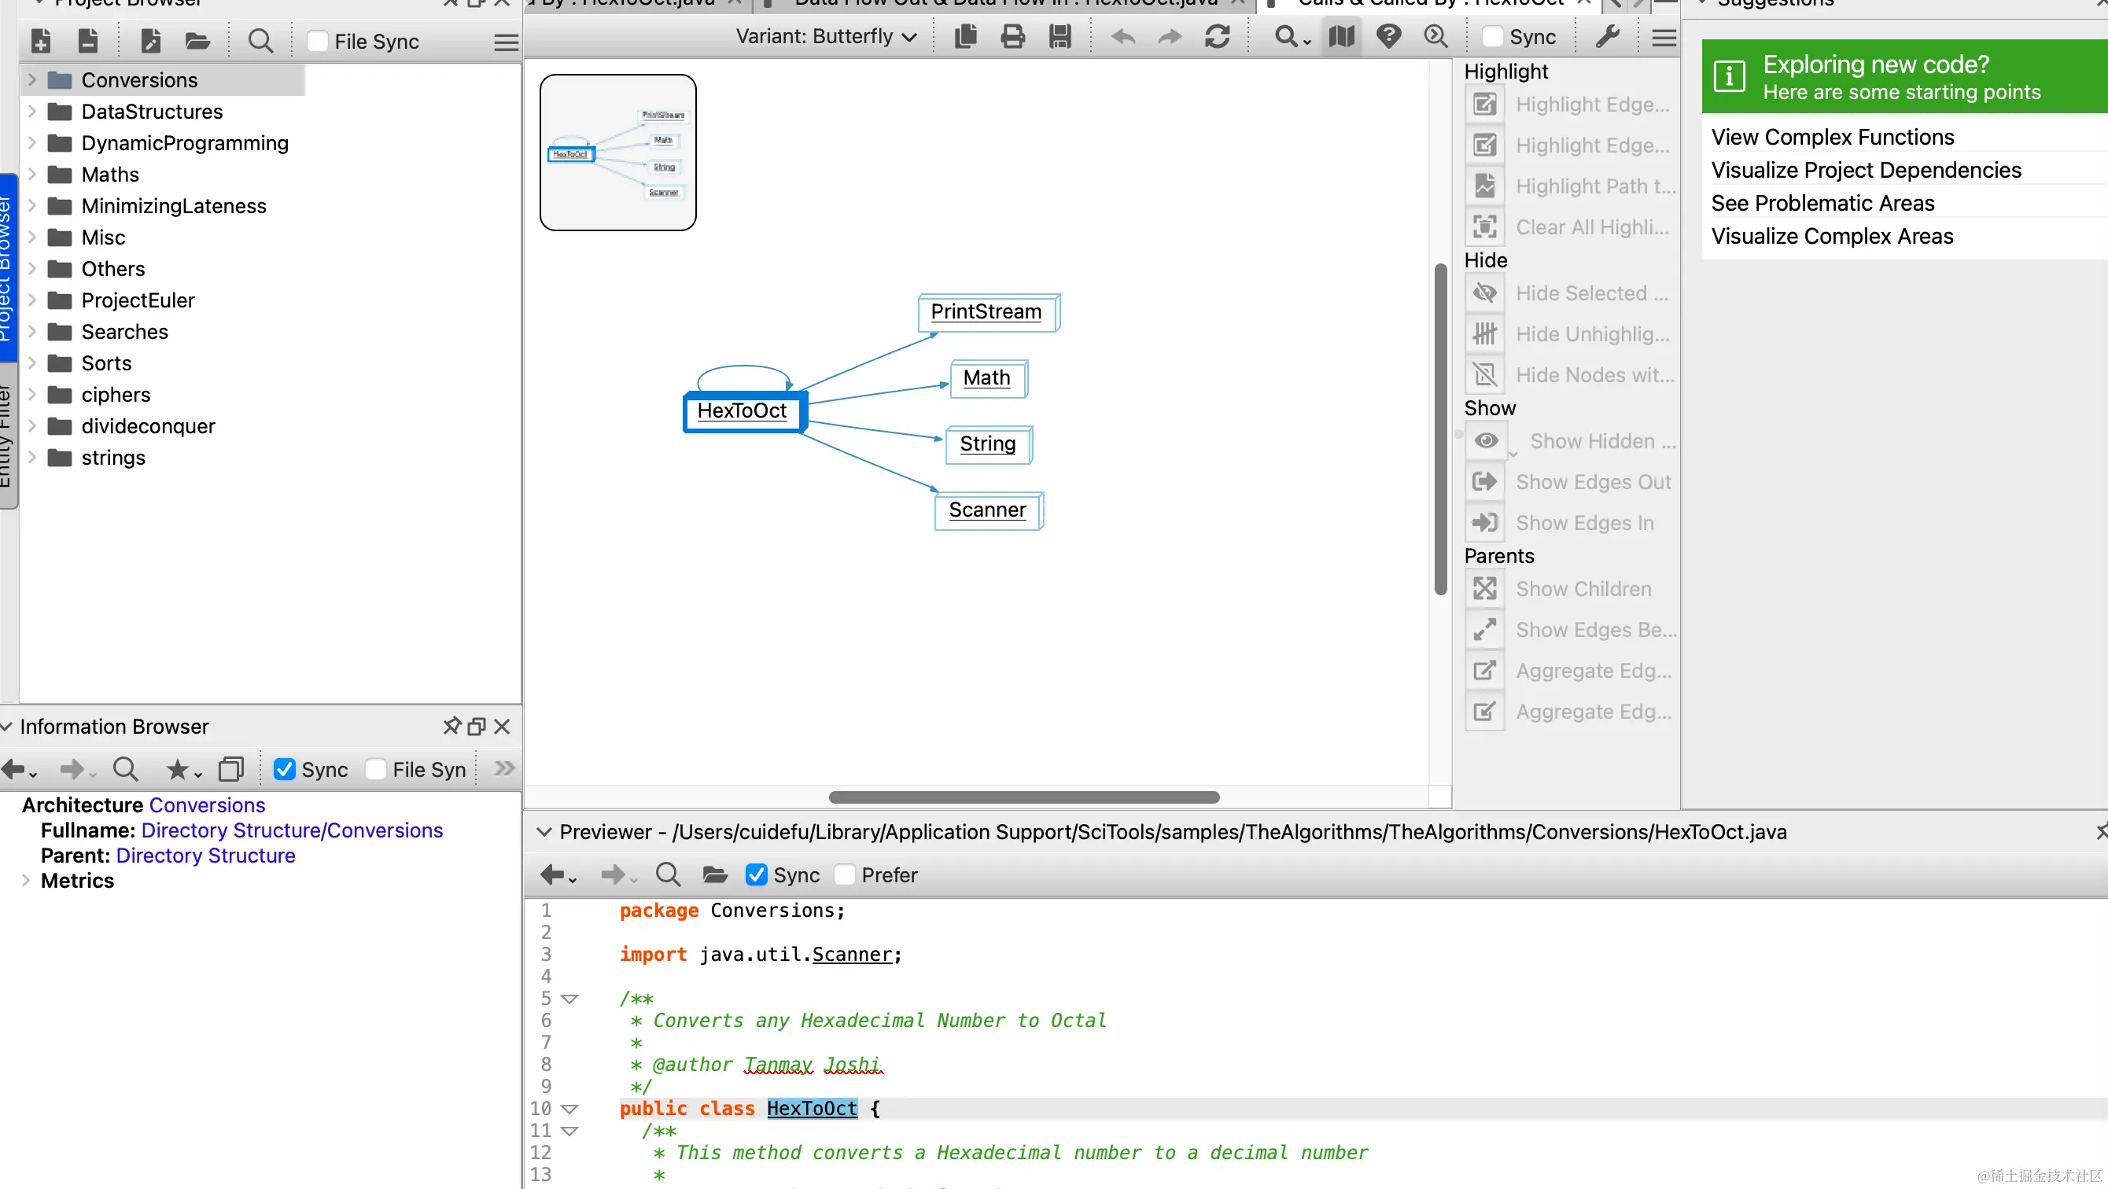The image size is (2108, 1189).
Task: Click the overview map icon in graph toolbar
Action: (1341, 37)
